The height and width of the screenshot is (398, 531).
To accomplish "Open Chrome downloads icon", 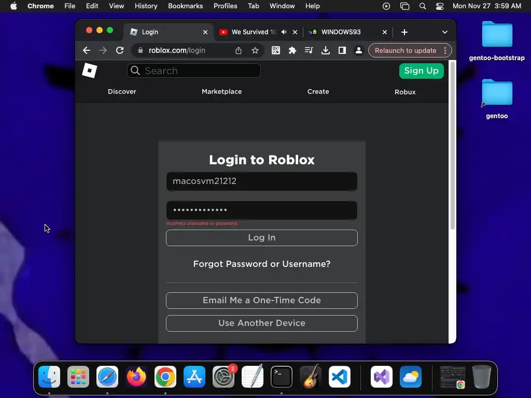I will pyautogui.click(x=326, y=50).
